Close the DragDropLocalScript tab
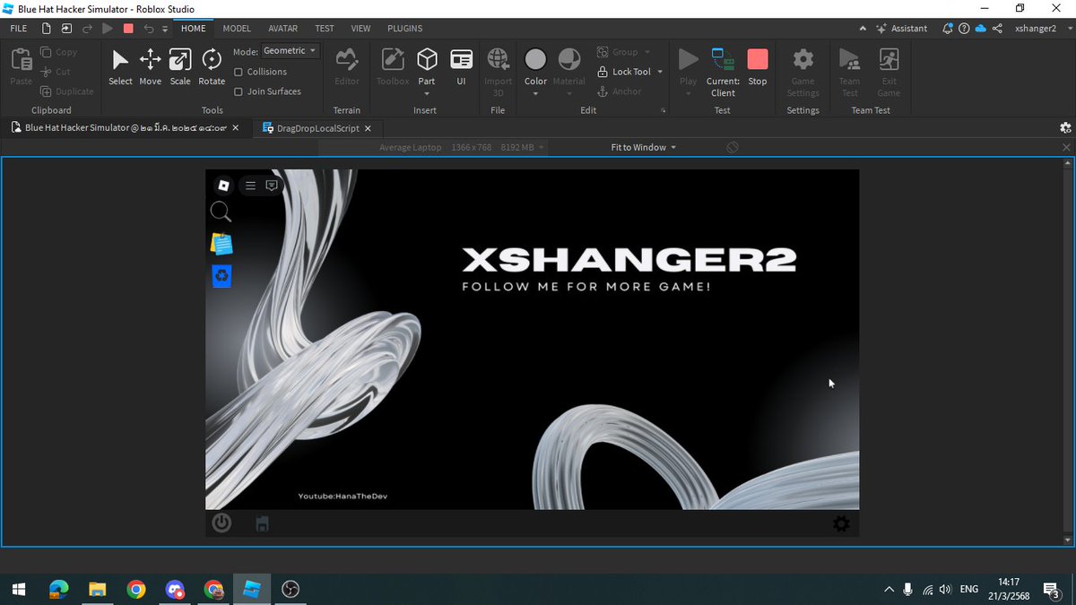The width and height of the screenshot is (1076, 605). (368, 128)
